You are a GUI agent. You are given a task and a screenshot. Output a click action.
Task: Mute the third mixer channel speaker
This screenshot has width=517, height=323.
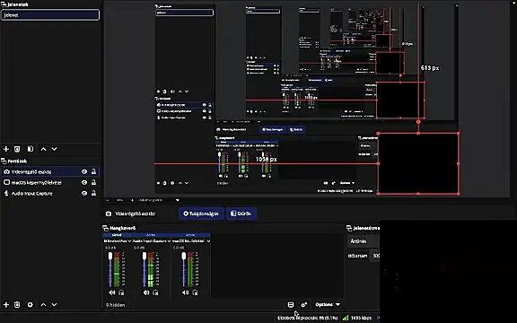pos(185,292)
